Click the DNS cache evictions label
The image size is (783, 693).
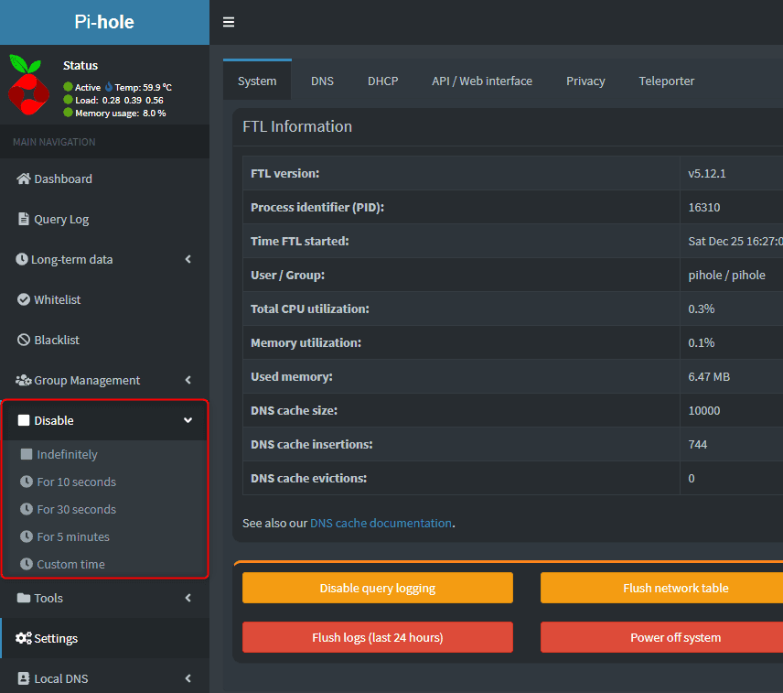308,478
